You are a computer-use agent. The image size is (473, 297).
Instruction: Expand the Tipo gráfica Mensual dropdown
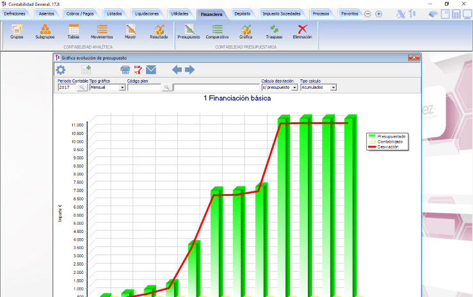coord(122,88)
